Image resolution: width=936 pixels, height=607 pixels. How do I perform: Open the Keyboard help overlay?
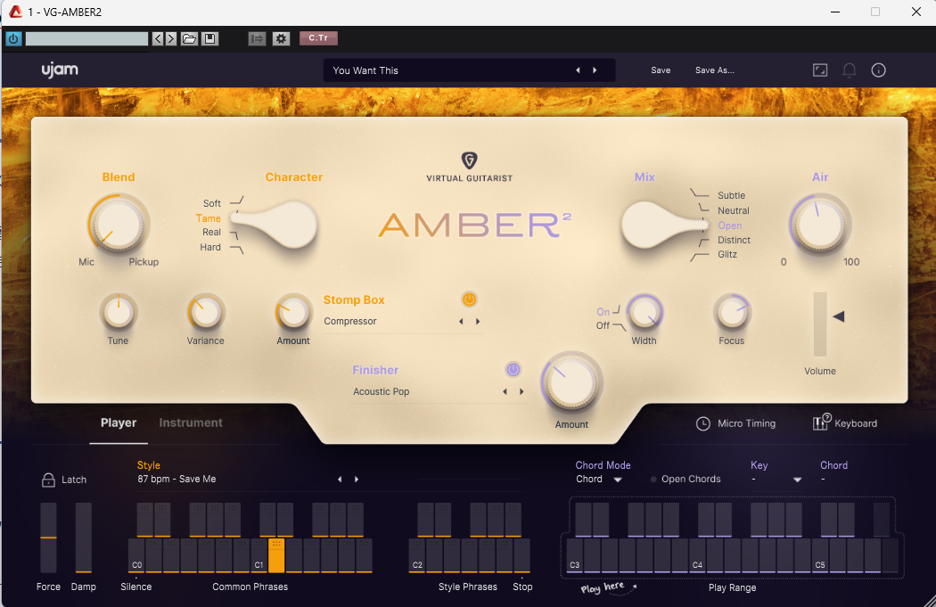tap(845, 422)
